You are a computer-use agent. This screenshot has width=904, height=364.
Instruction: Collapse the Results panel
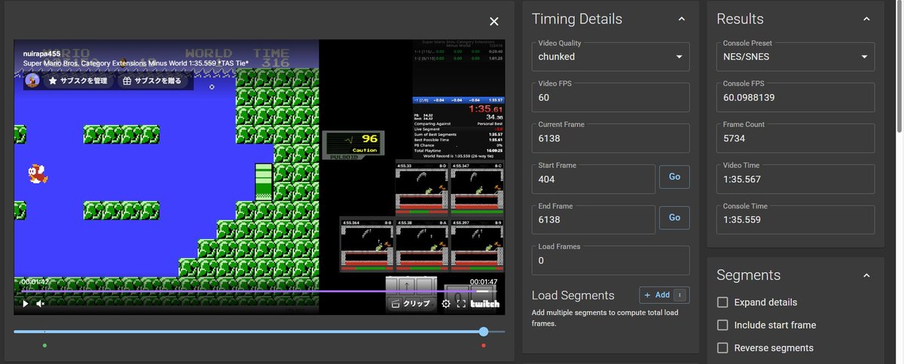(866, 19)
